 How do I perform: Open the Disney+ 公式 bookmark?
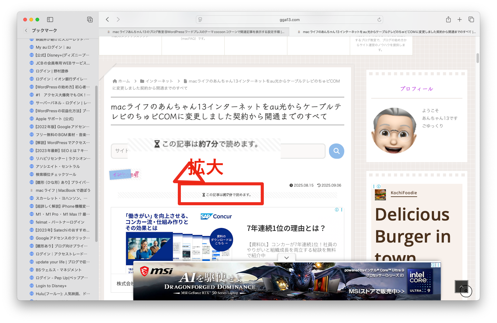coord(62,55)
